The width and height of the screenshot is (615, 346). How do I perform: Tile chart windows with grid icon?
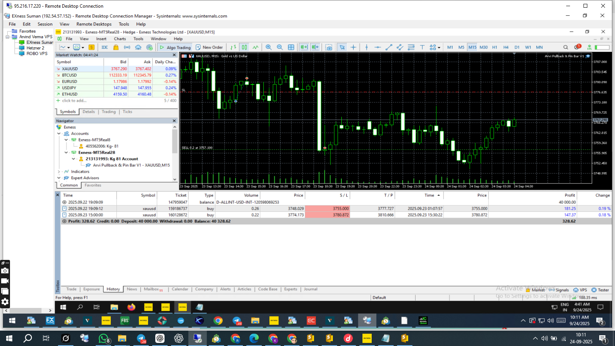[291, 47]
